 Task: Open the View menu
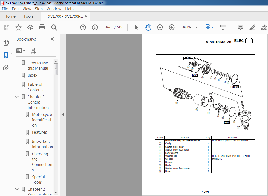(27, 9)
